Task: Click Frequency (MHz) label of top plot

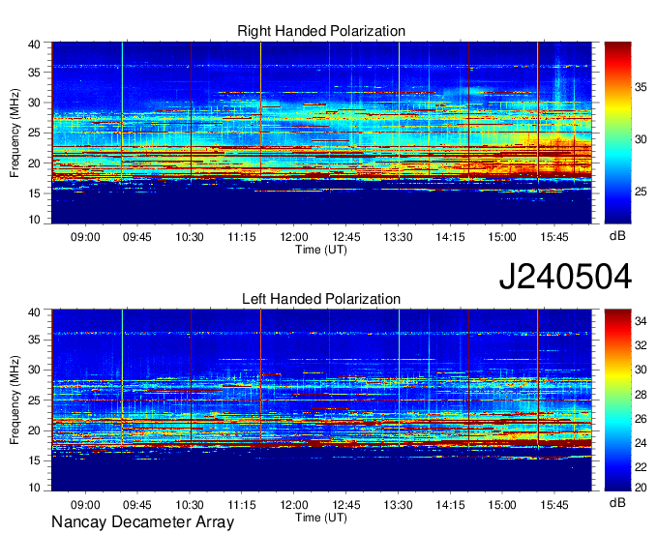Action: pyautogui.click(x=15, y=133)
